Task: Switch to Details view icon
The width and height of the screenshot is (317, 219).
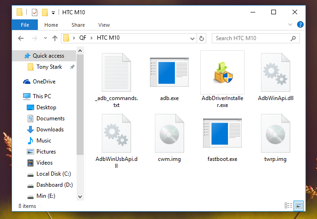Action: point(288,206)
